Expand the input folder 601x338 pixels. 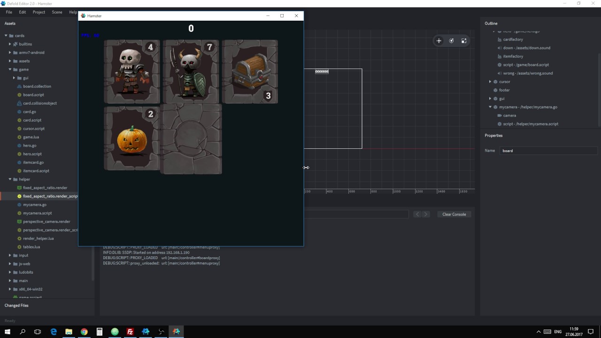coord(10,255)
